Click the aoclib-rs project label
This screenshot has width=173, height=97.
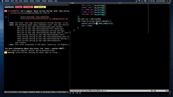point(9,7)
